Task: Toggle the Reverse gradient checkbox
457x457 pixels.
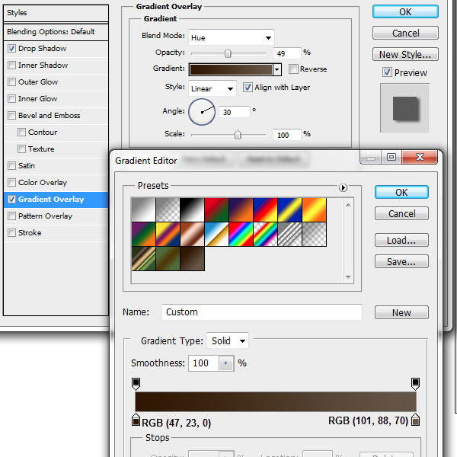Action: pos(293,69)
